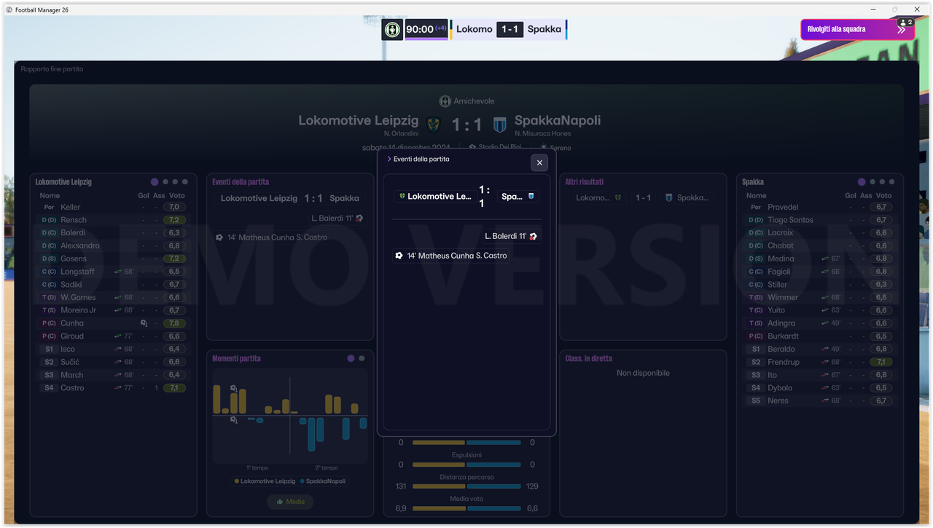The height and width of the screenshot is (528, 933).
Task: Click the Rivolgiti alla squadra button
Action: 857,29
